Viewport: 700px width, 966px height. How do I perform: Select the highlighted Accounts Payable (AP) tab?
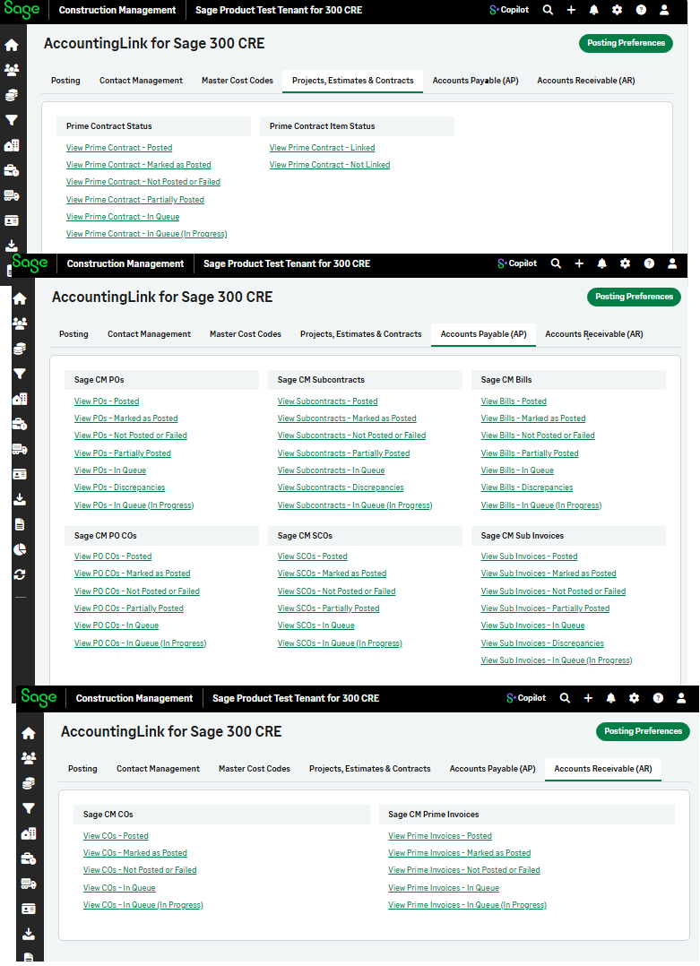tap(483, 334)
